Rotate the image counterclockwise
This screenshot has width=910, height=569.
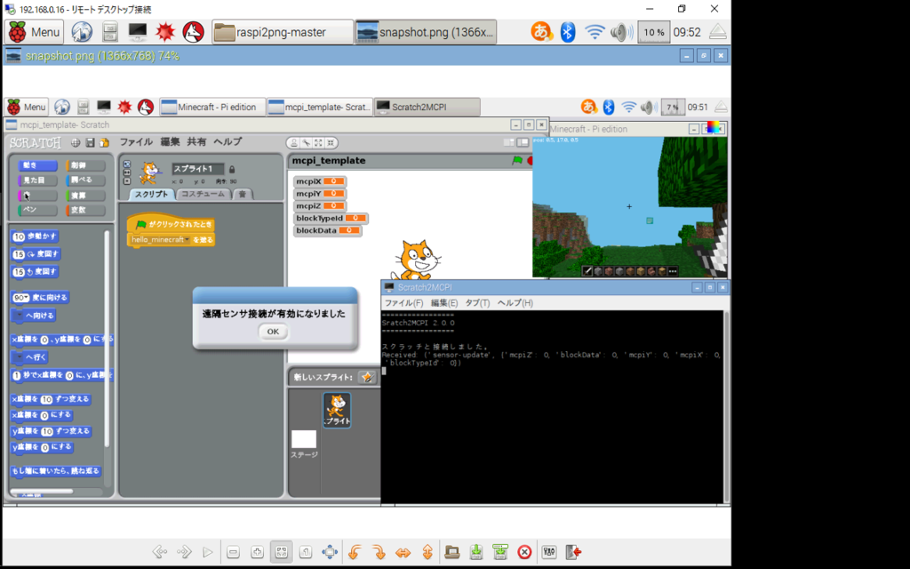point(355,551)
